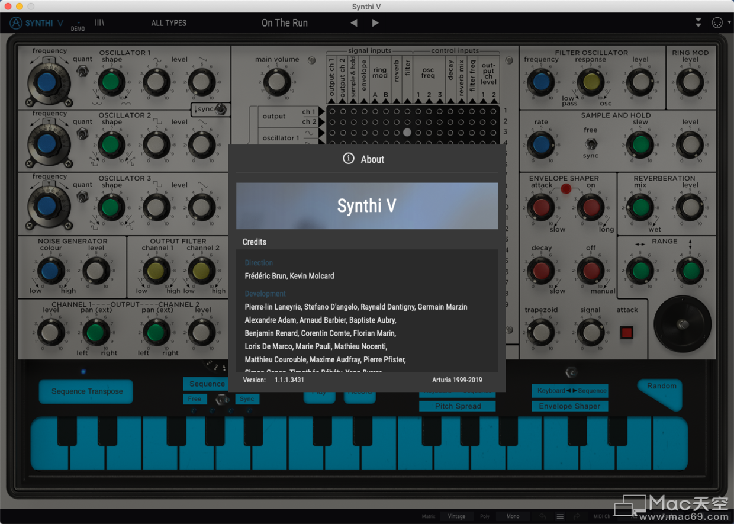Click version number 1.1.1.3431
The image size is (734, 524).
pos(289,380)
